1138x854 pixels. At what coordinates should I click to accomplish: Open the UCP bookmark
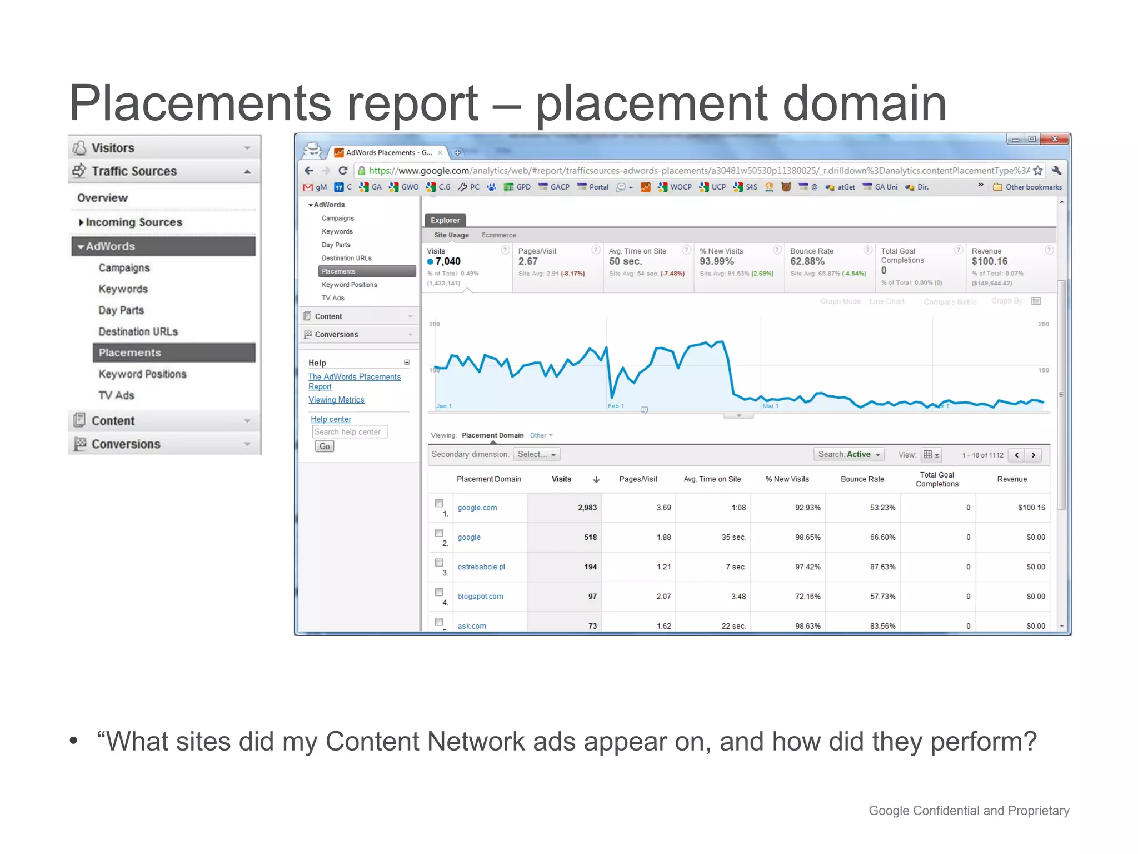[713, 187]
